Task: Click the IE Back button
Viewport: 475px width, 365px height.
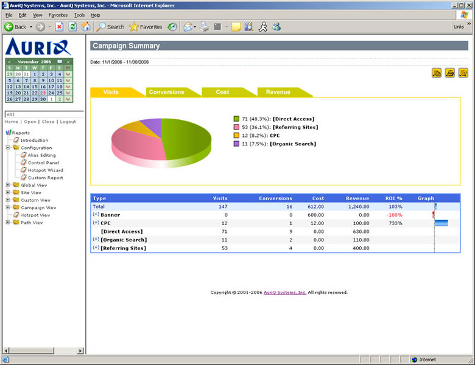Action: (15, 27)
